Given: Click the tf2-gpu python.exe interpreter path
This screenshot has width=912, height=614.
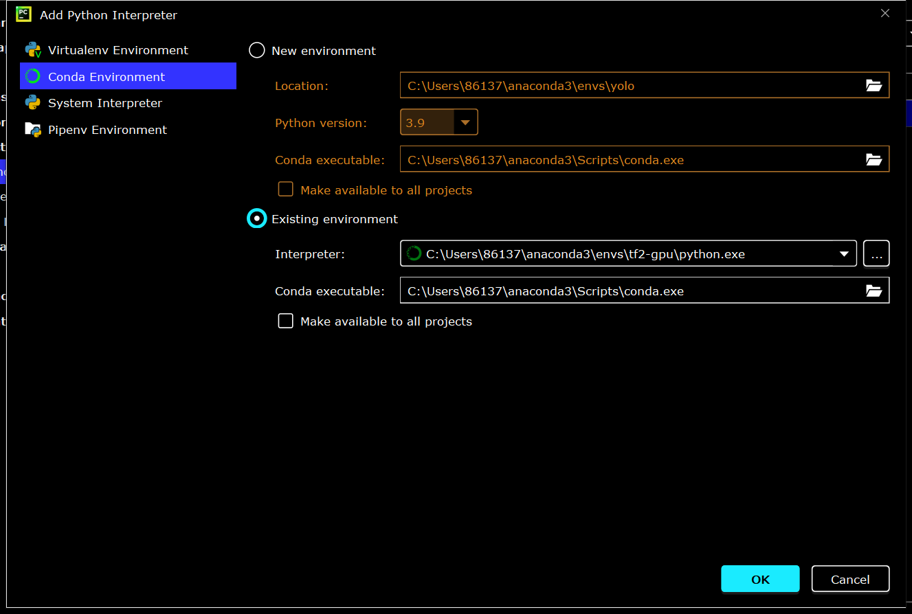Looking at the screenshot, I should point(586,254).
